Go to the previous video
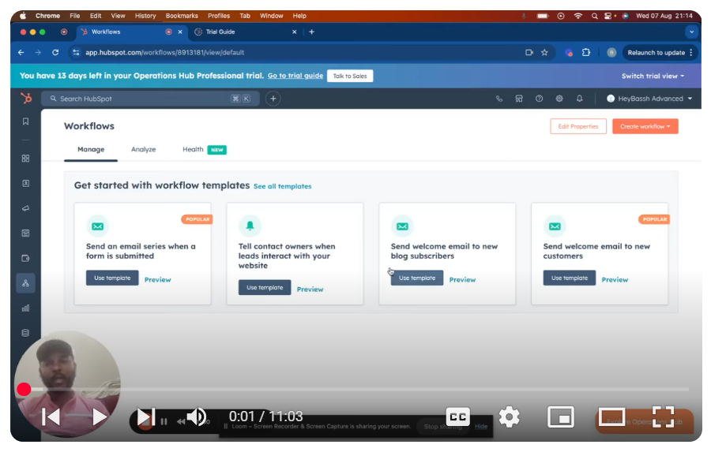 point(51,417)
